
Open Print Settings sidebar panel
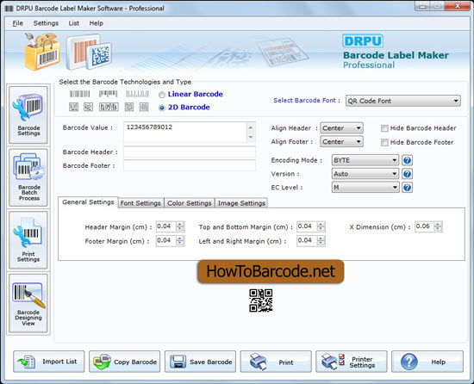click(28, 240)
